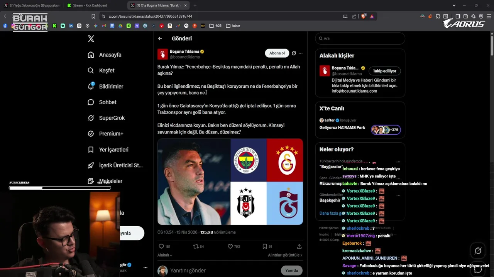Image resolution: width=494 pixels, height=277 pixels.
Task: Repost the tweet showing 84 reposts
Action: [x=198, y=246]
